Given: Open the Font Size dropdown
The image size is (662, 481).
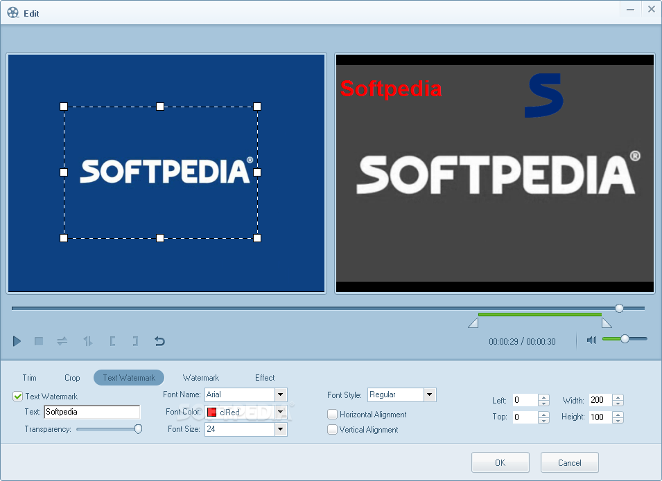Looking at the screenshot, I should coord(281,429).
